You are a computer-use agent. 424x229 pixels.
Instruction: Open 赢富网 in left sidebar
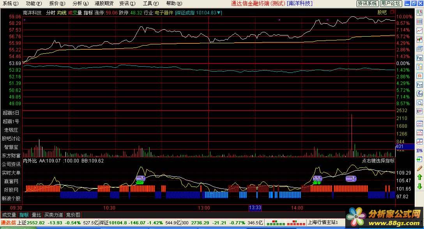11,181
